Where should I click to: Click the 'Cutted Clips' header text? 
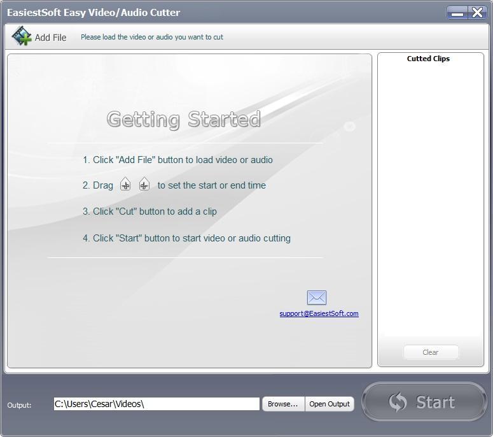pyautogui.click(x=428, y=59)
